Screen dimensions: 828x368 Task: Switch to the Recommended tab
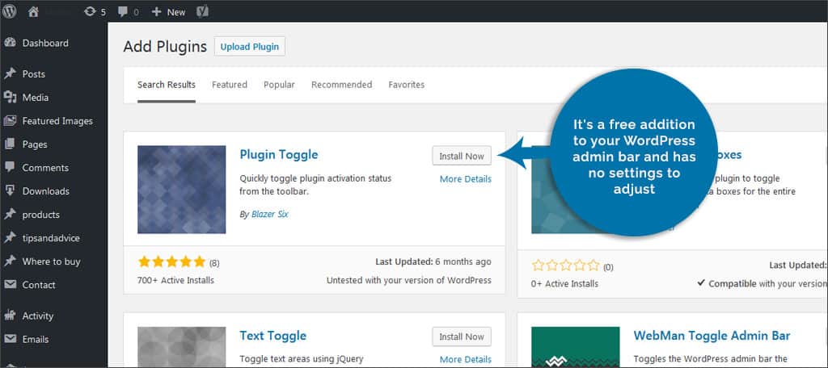click(x=342, y=85)
